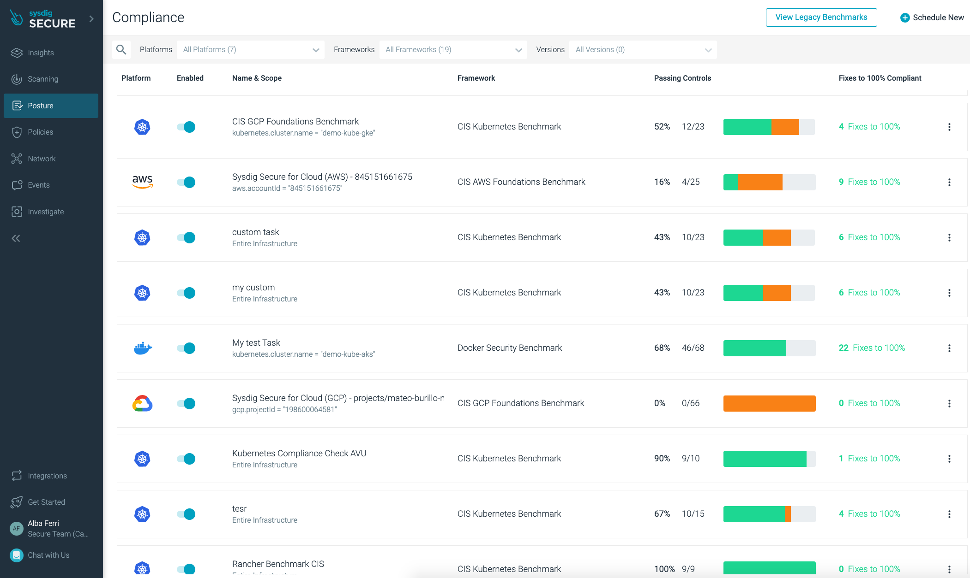Image resolution: width=970 pixels, height=578 pixels.
Task: Click the AWS platform icon
Action: [142, 182]
